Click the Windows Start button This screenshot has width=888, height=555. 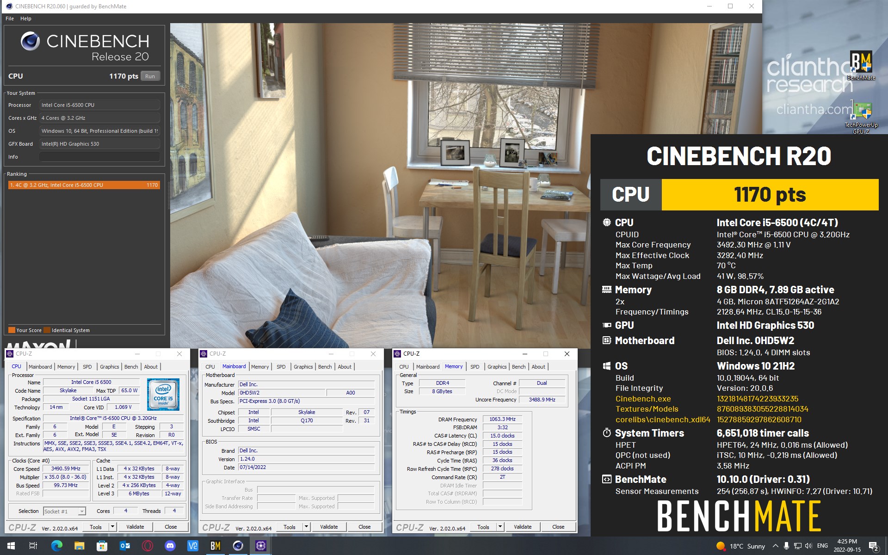click(11, 546)
